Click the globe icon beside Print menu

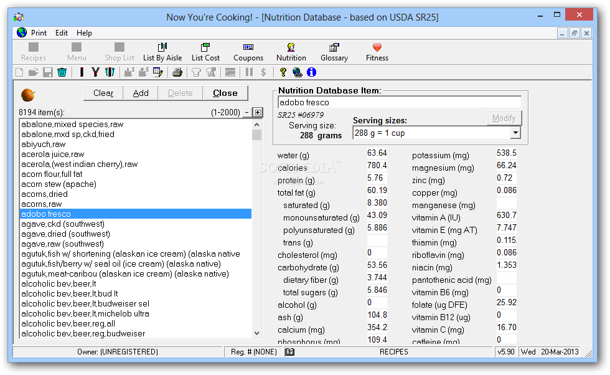pyautogui.click(x=22, y=33)
